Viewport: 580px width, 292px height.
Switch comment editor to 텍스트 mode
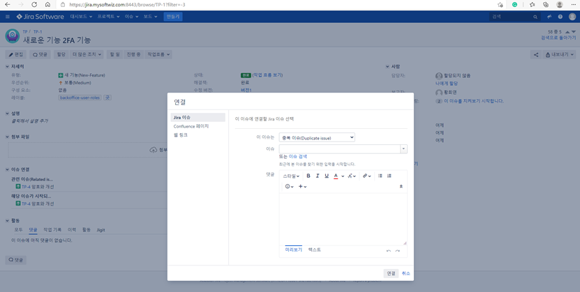(314, 250)
